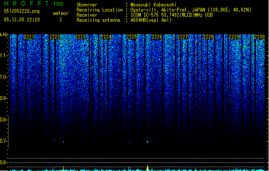Click the bright meteor echo near 2226
269x171 pixels.
tap(148, 142)
